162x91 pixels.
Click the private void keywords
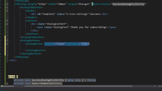coord(22,83)
